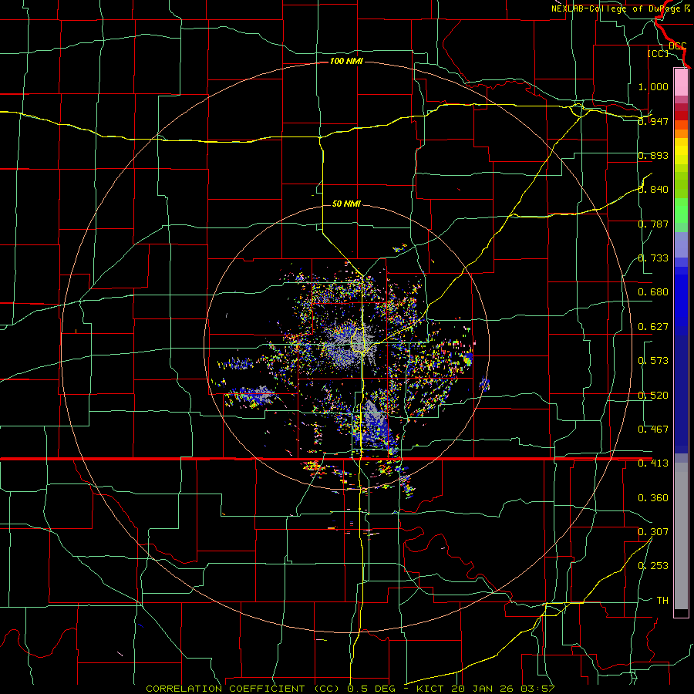Screen dimensions: 694x694
Task: Click the 0.360 color scale value
Action: (653, 498)
